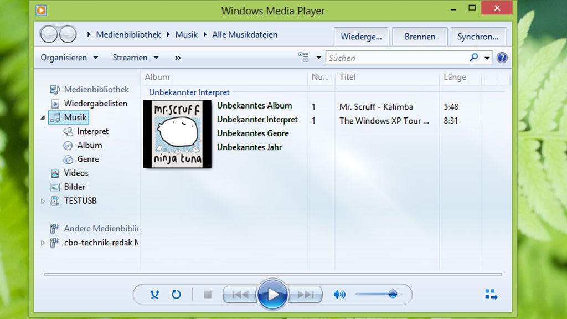Skip to the next track
The image size is (567, 319).
[305, 294]
